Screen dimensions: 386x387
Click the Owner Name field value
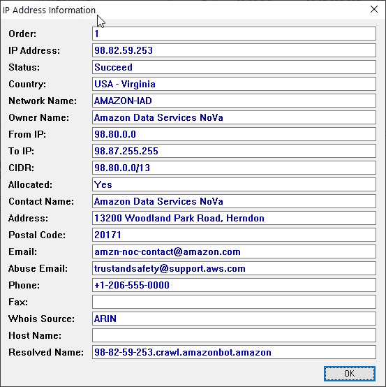click(x=234, y=117)
